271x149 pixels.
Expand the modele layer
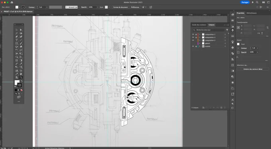coord(200,46)
